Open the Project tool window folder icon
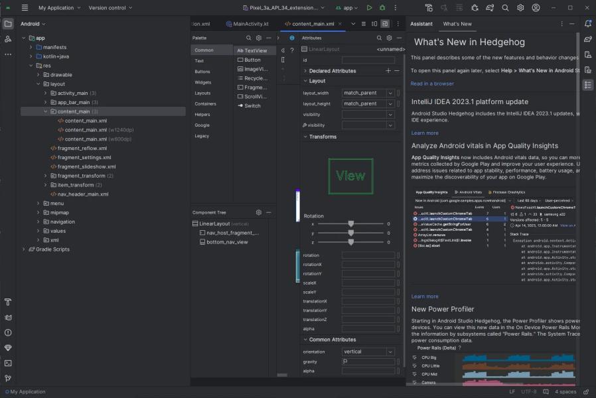The image size is (596, 398). click(8, 23)
